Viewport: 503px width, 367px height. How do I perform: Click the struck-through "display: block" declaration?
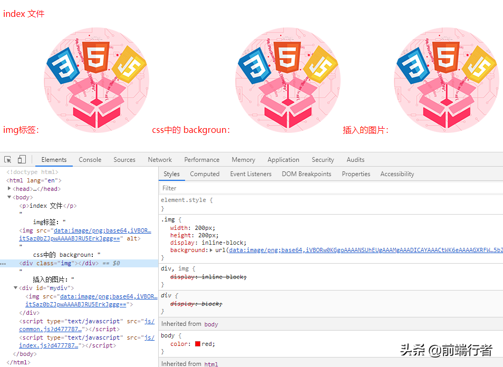[x=196, y=304]
